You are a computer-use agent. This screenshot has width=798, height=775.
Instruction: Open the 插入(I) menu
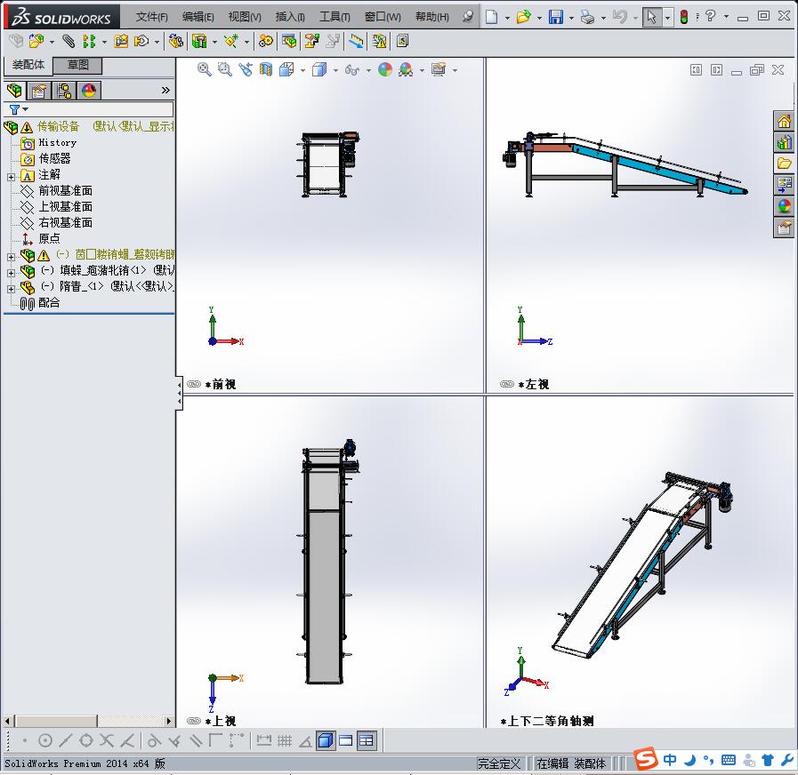(x=290, y=17)
